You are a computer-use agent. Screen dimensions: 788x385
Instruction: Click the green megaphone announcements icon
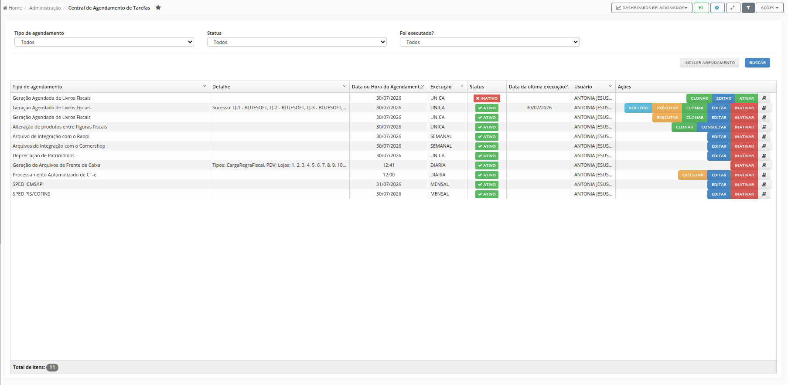[x=701, y=8]
